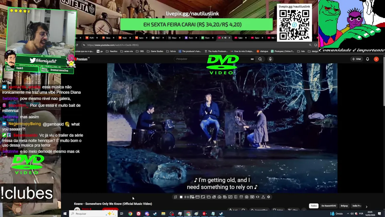Open YouTube notifications bell

tap(367, 59)
